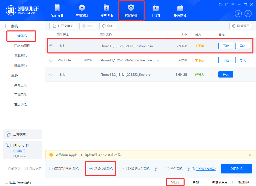
Task: Open the 我的设备 (My Device) section
Action: click(57, 10)
